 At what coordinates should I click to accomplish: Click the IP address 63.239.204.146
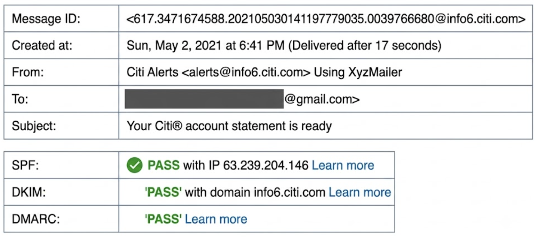266,165
